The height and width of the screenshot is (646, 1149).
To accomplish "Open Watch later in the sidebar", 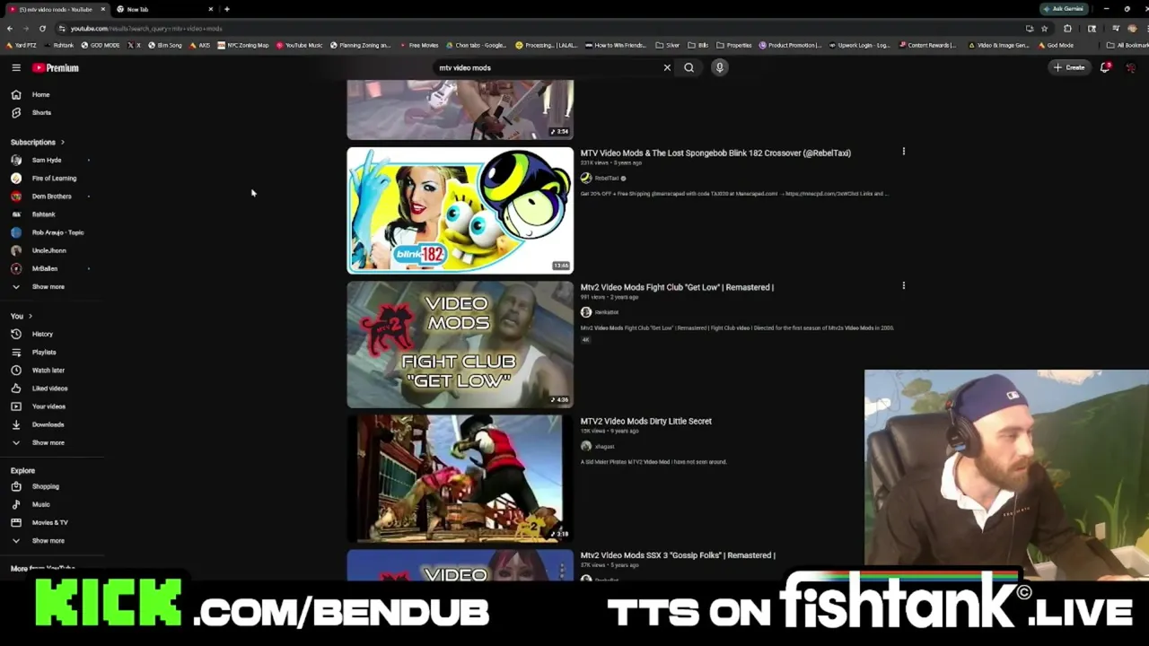I will tap(38, 370).
